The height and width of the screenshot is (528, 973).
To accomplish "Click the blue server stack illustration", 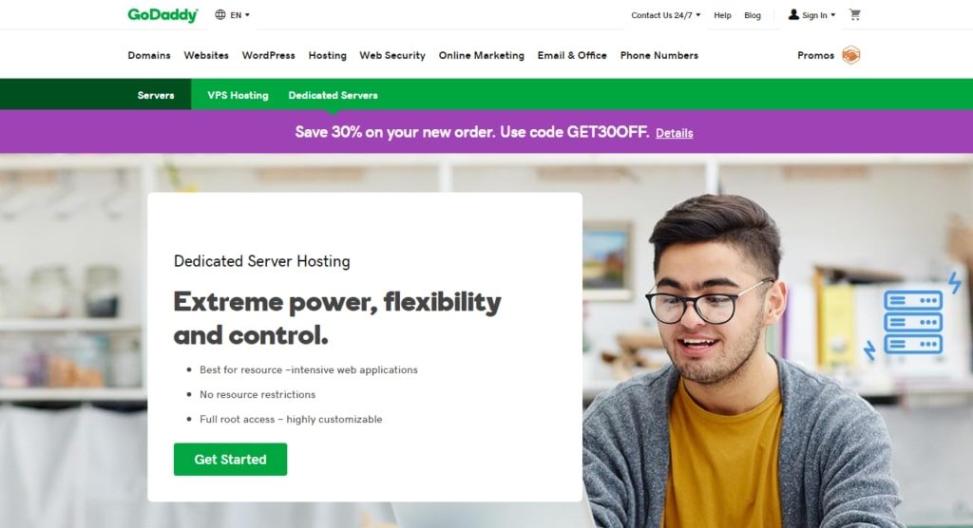I will pyautogui.click(x=913, y=321).
